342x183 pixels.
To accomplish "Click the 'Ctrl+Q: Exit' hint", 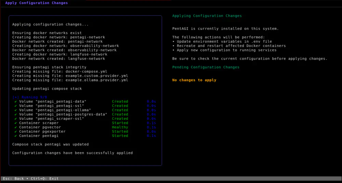I will (x=44, y=179).
